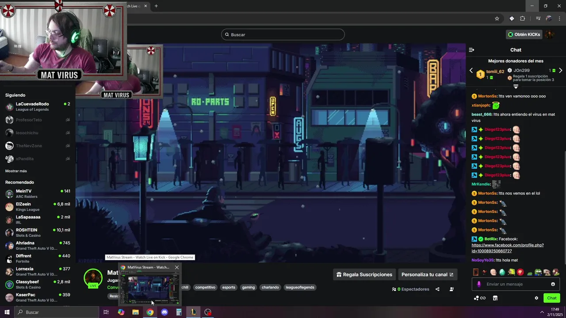Open Discord from the taskbar
This screenshot has width=566, height=318.
click(x=164, y=312)
